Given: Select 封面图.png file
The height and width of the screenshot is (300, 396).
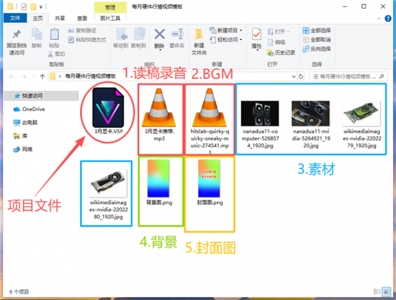Looking at the screenshot, I should coord(210,182).
